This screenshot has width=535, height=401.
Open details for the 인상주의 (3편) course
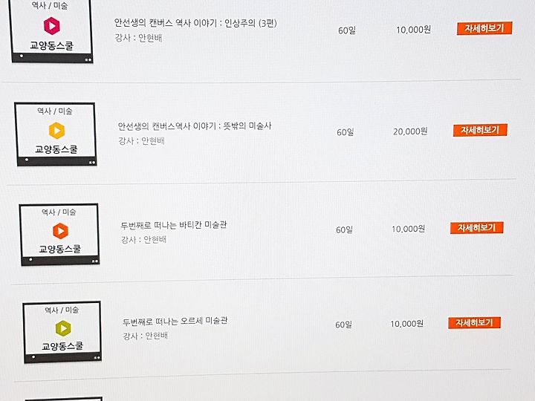coord(484,28)
